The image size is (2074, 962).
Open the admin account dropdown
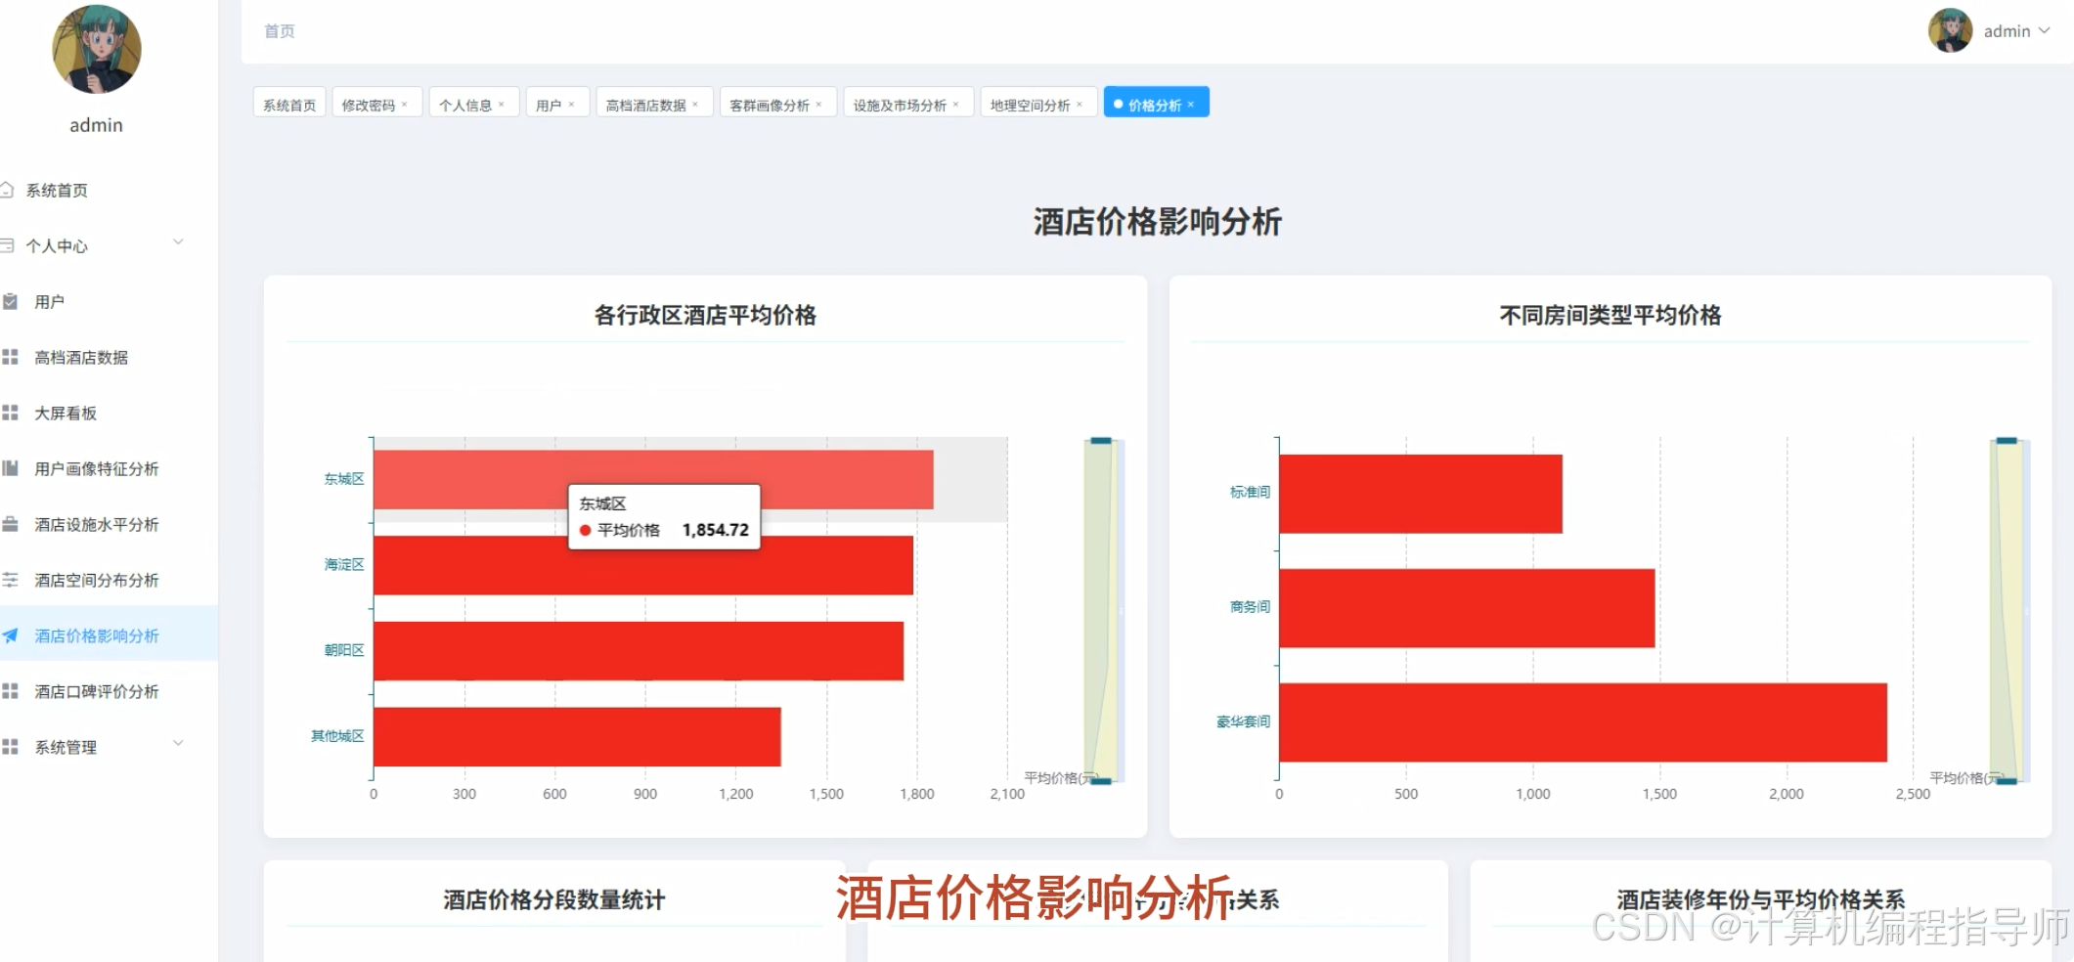(x=2016, y=30)
